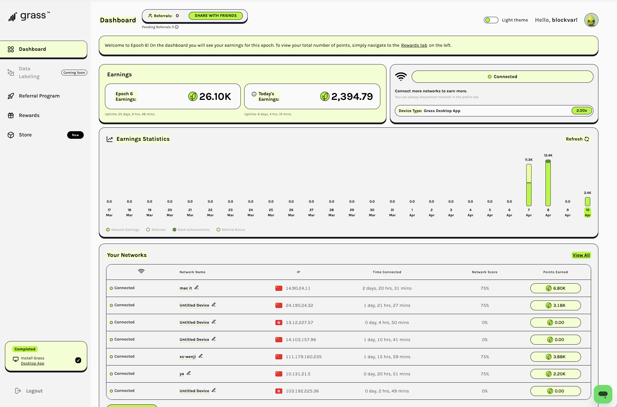Click the Referral Program rocket icon
Screen dimensions: 617x407
pos(11,96)
